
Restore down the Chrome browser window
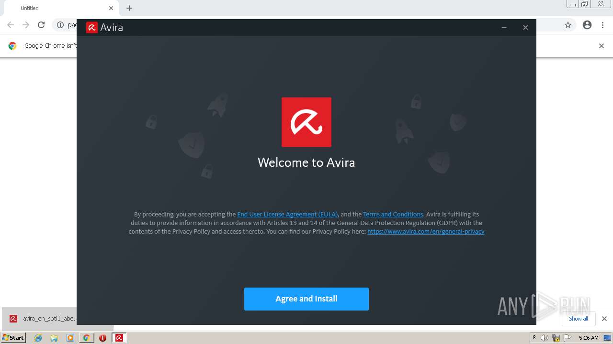585,4
